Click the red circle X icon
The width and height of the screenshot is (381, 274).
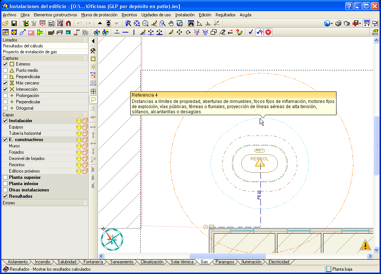(x=268, y=32)
